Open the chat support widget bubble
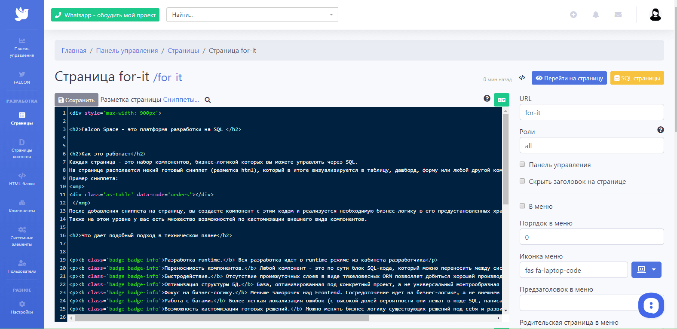Image resolution: width=677 pixels, height=329 pixels. tap(651, 305)
